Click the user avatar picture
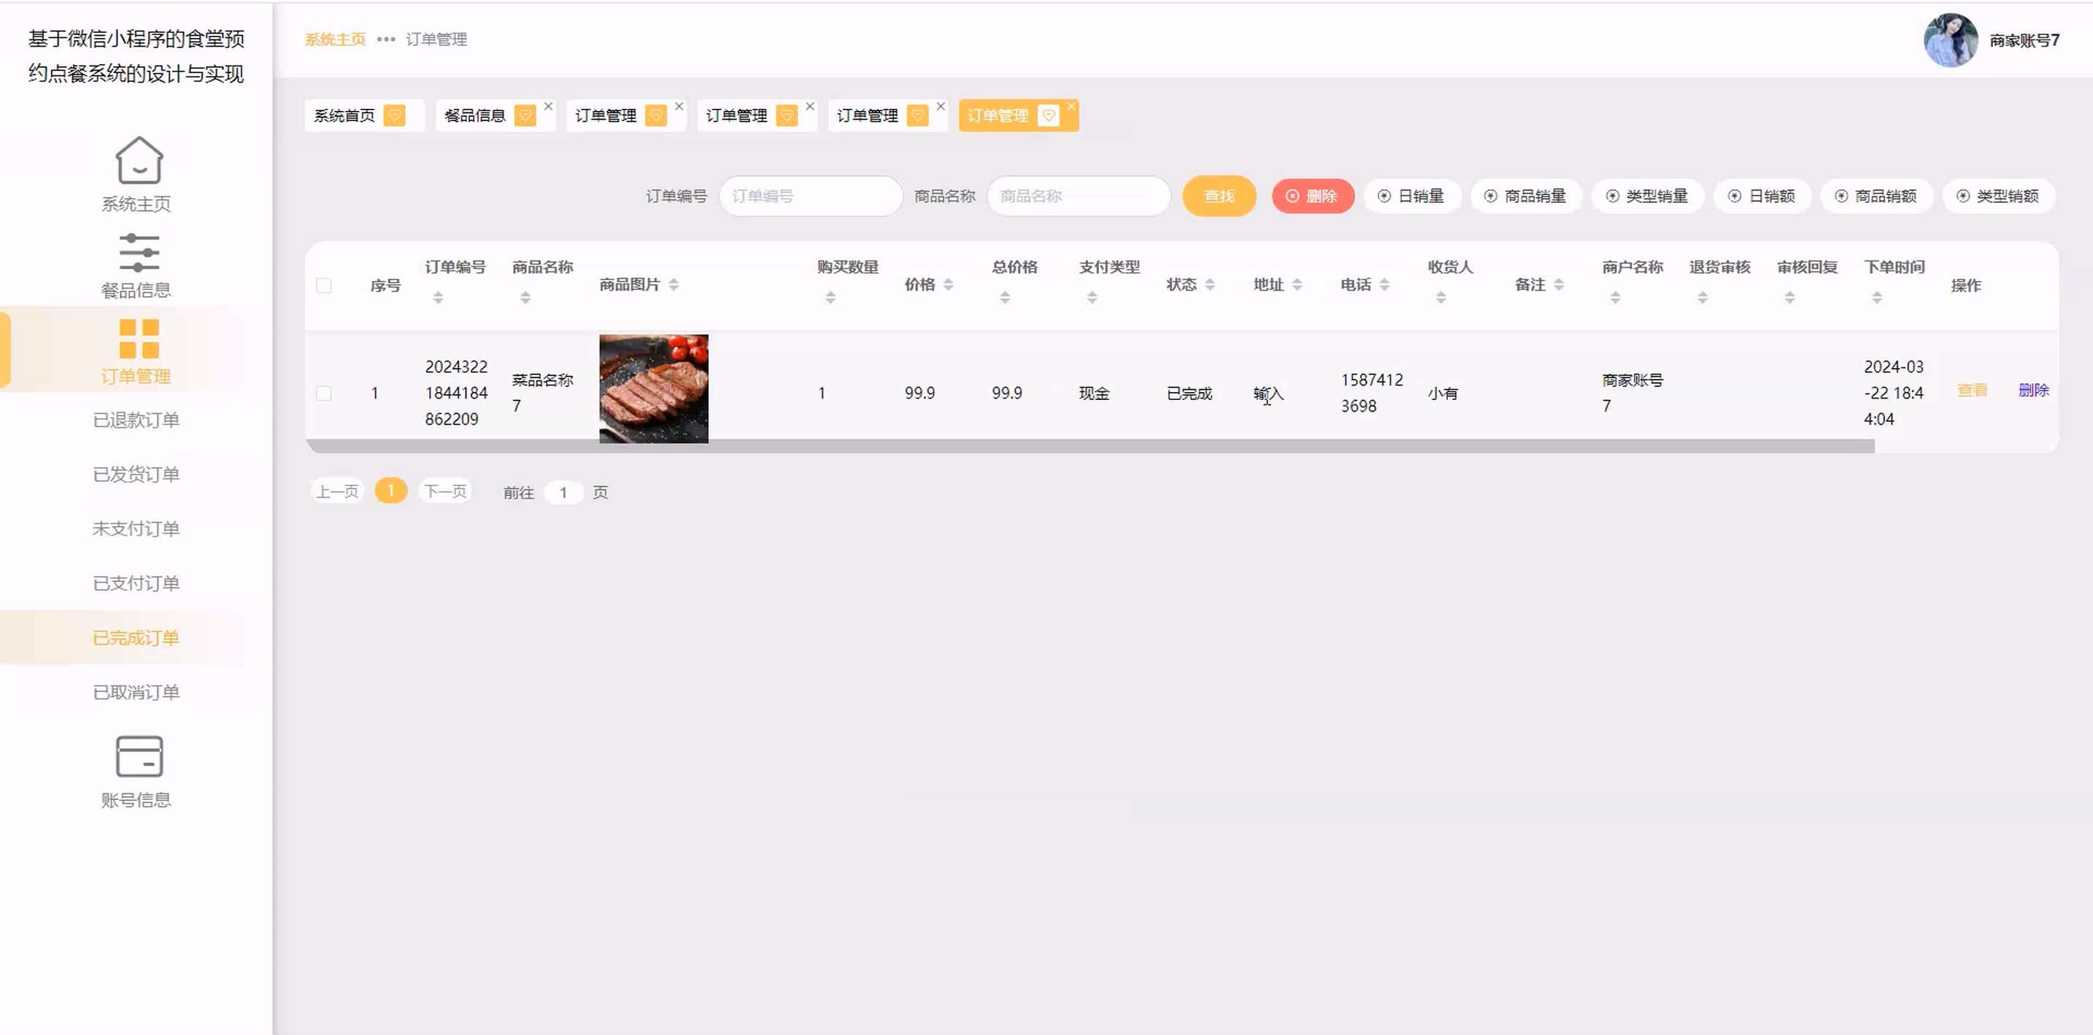 [x=1950, y=40]
